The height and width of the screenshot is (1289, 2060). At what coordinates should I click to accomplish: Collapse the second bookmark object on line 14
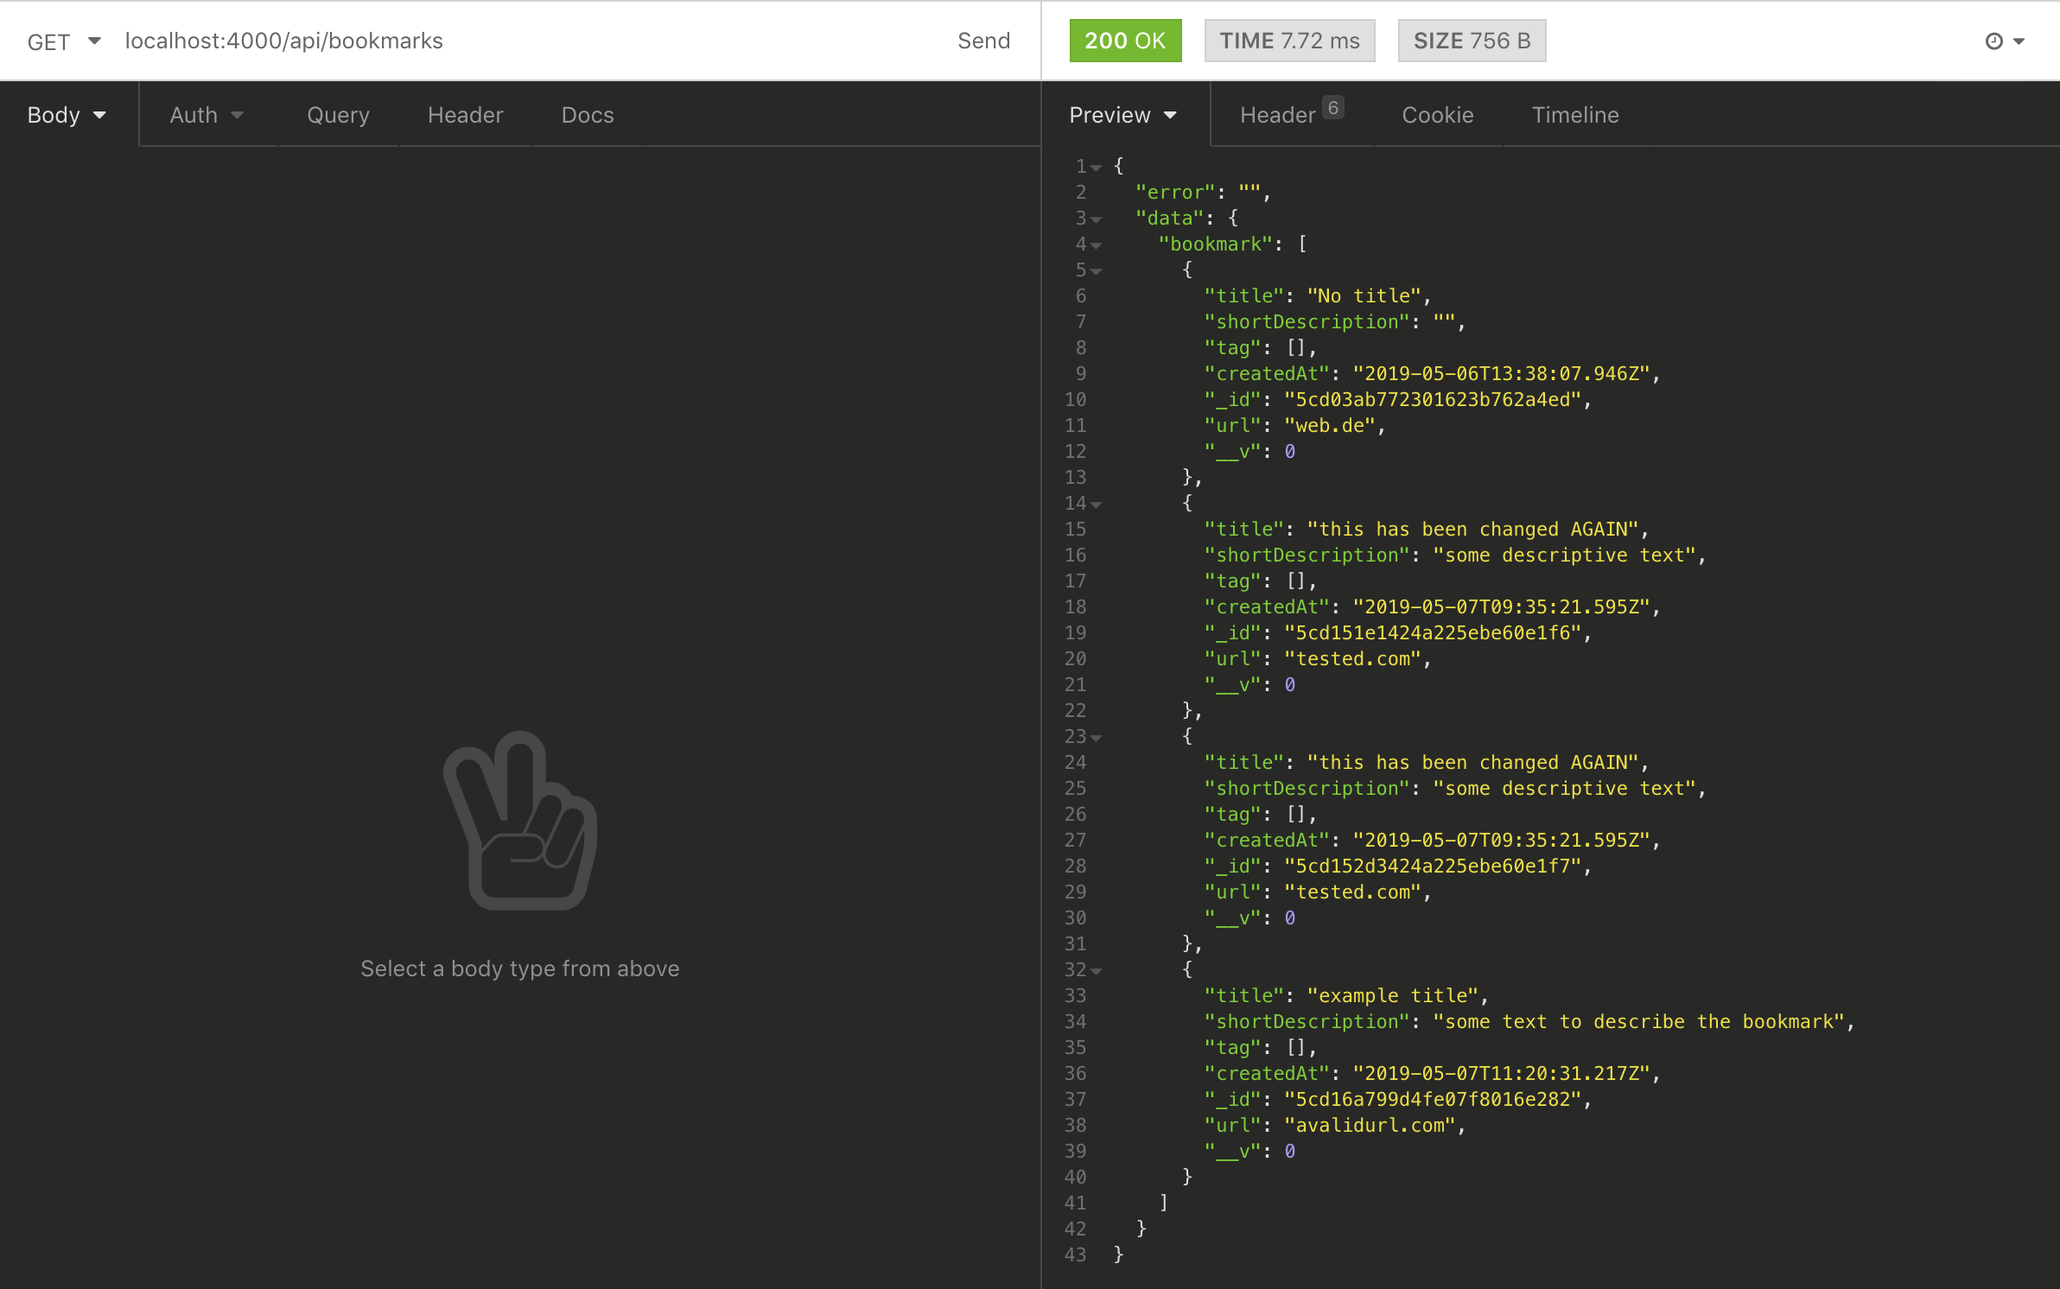1096,503
